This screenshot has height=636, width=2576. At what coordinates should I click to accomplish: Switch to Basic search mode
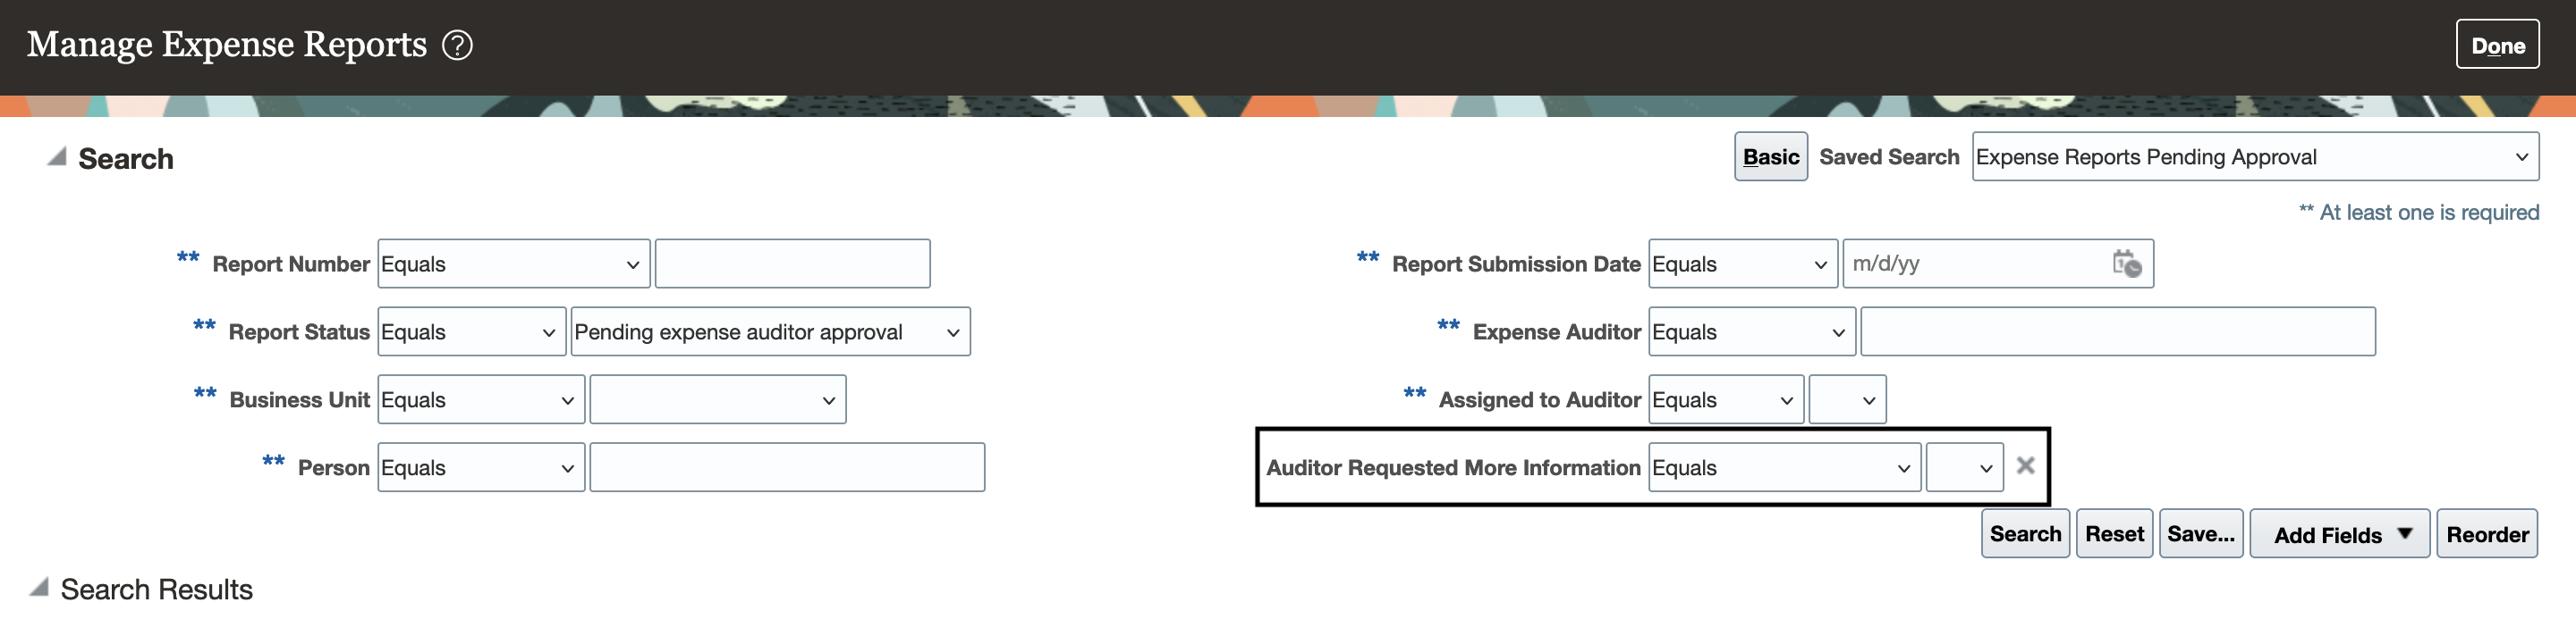1770,156
